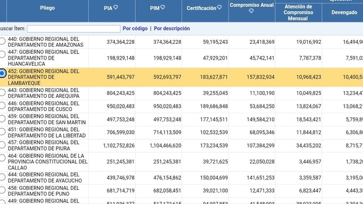Select the Callao constitutional province radio button
This screenshot has width=363, height=204.
[x=2, y=158]
